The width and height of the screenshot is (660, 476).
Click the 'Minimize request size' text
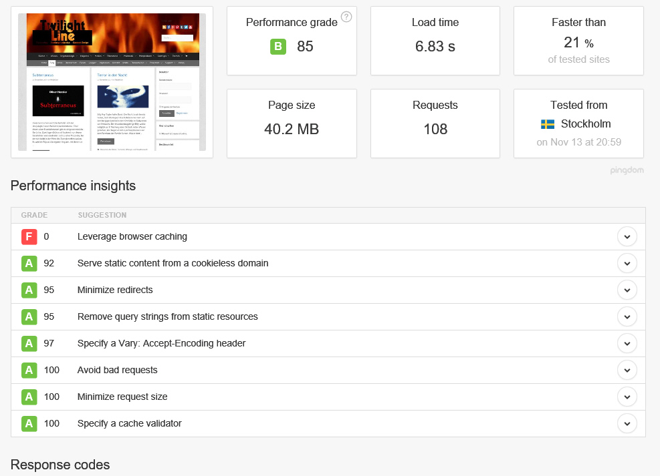point(122,397)
